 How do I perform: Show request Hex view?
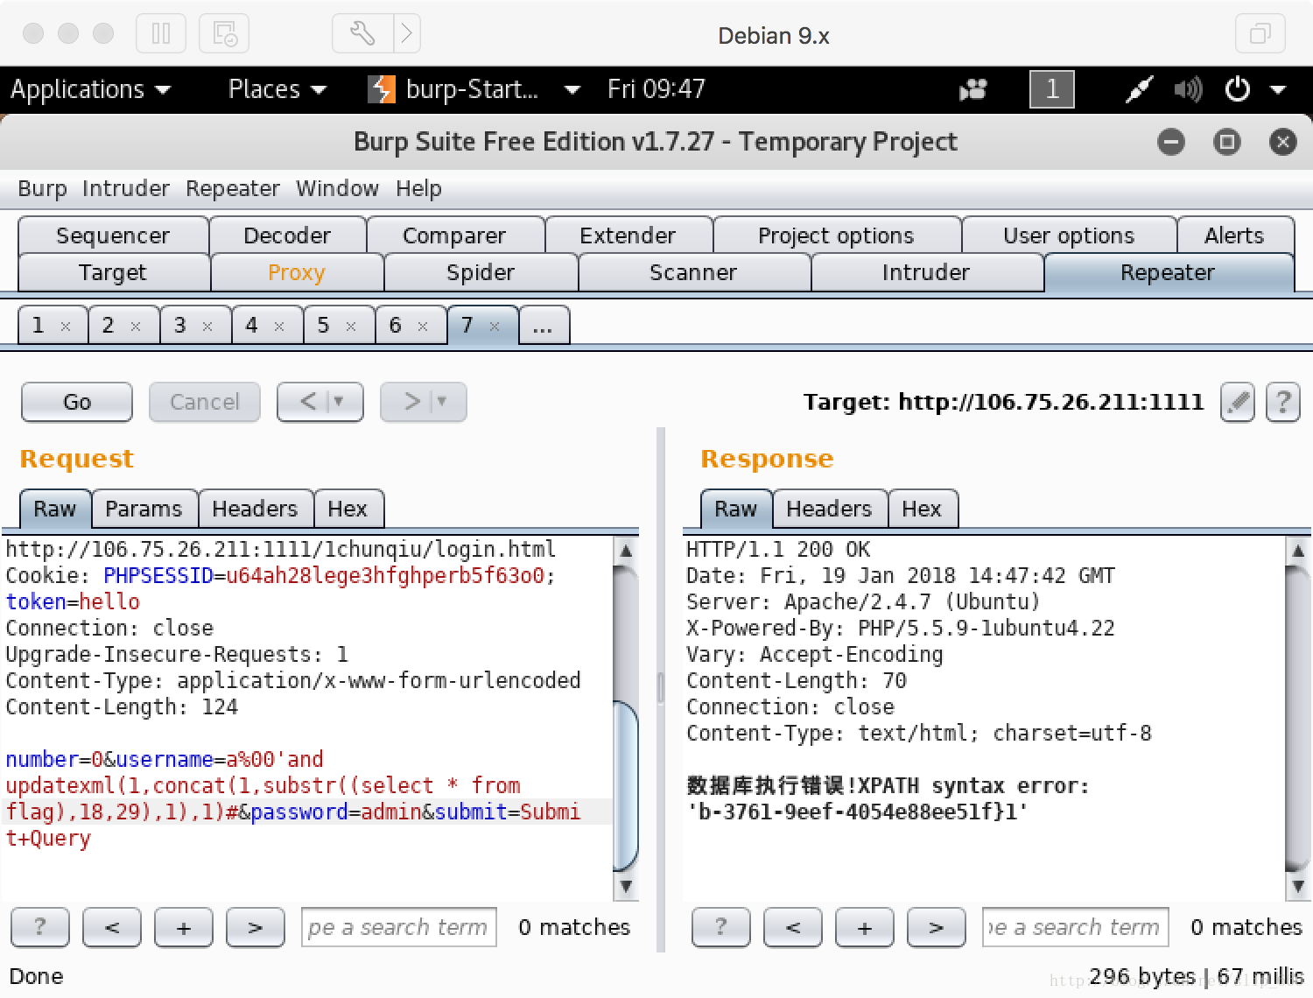(x=348, y=509)
